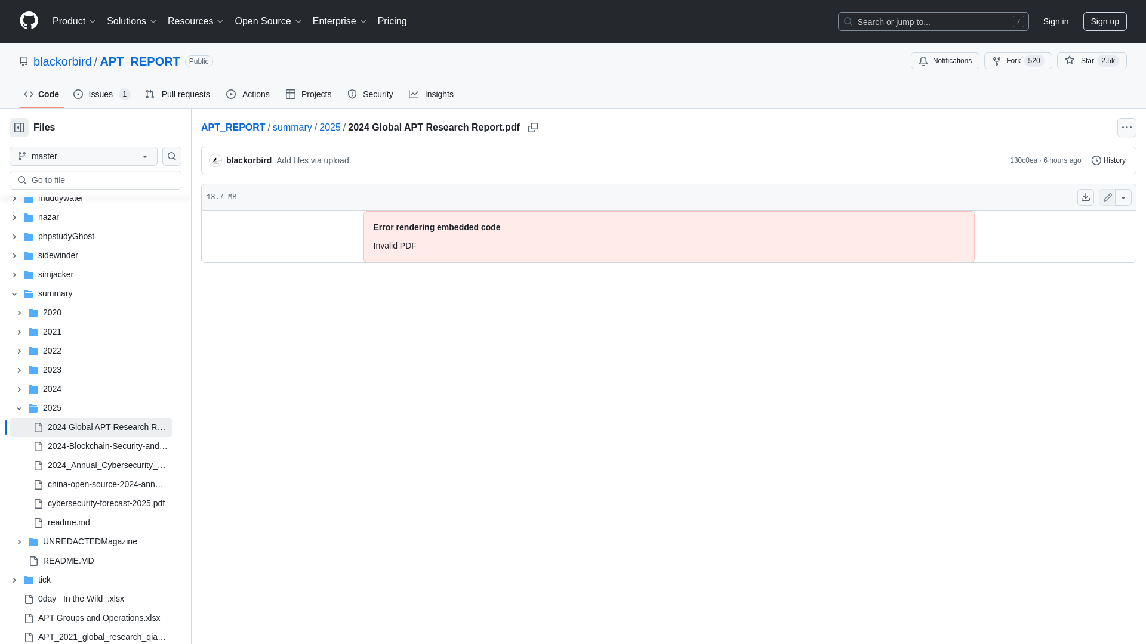Open the Insights tab
Viewport: 1146px width, 644px height.
coord(431,94)
